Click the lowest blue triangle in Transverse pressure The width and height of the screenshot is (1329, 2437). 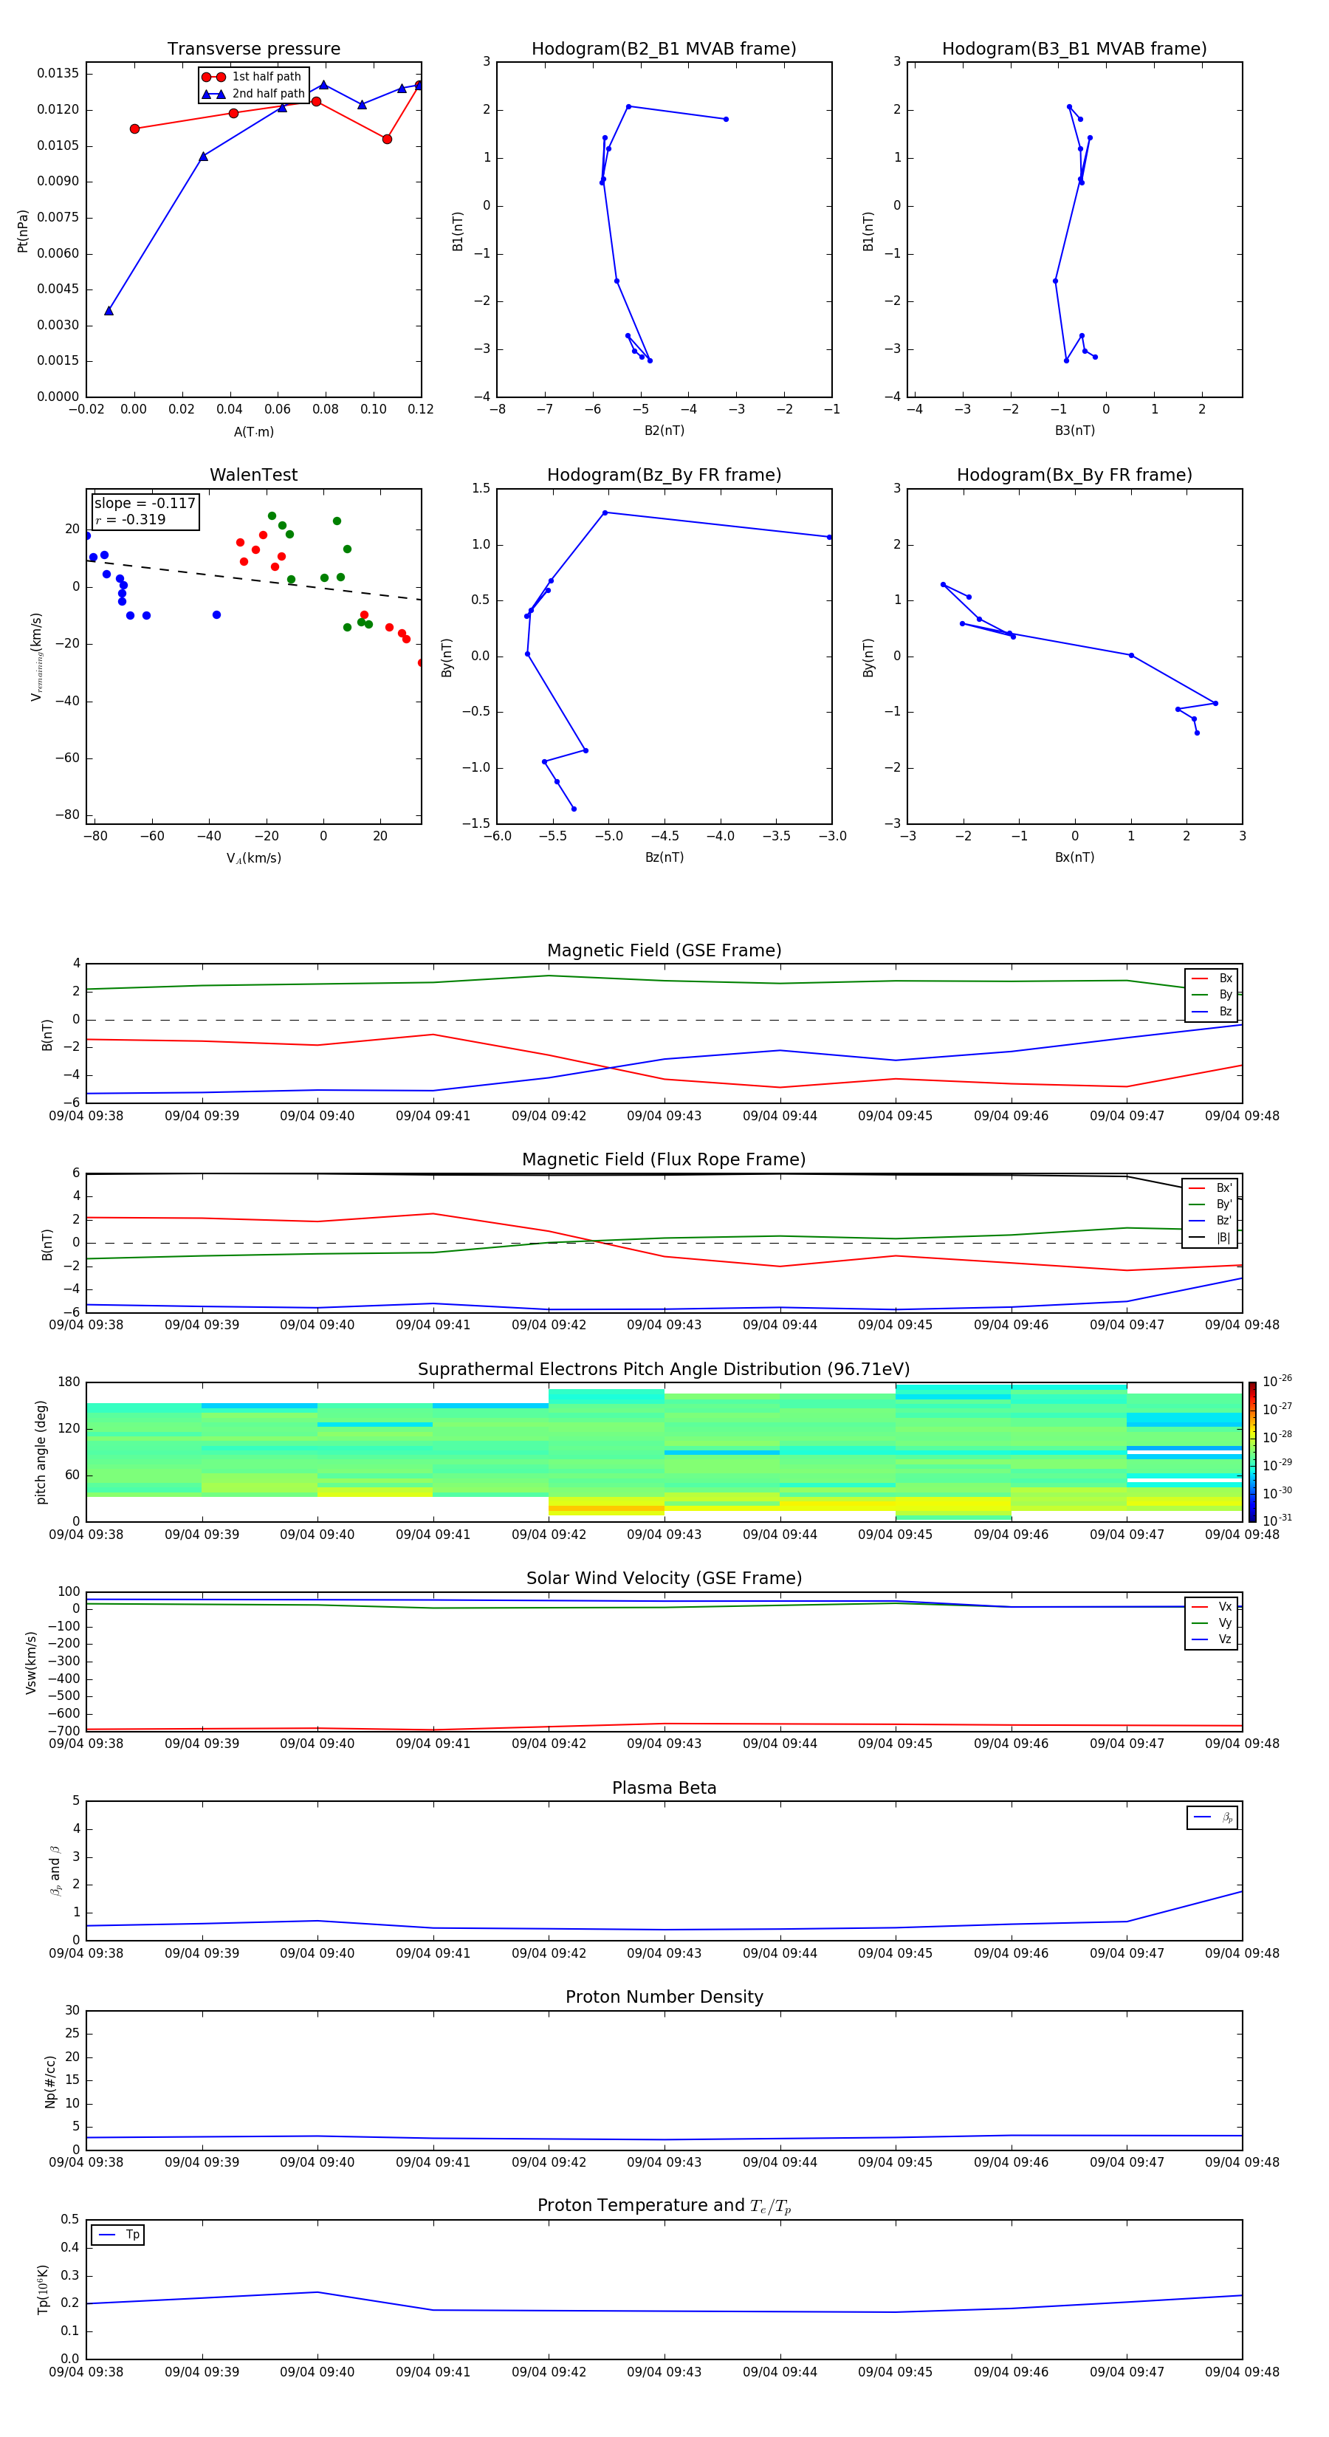[109, 310]
